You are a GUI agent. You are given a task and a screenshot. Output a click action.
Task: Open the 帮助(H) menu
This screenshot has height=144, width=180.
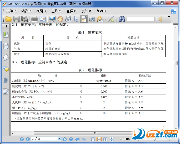102,11
